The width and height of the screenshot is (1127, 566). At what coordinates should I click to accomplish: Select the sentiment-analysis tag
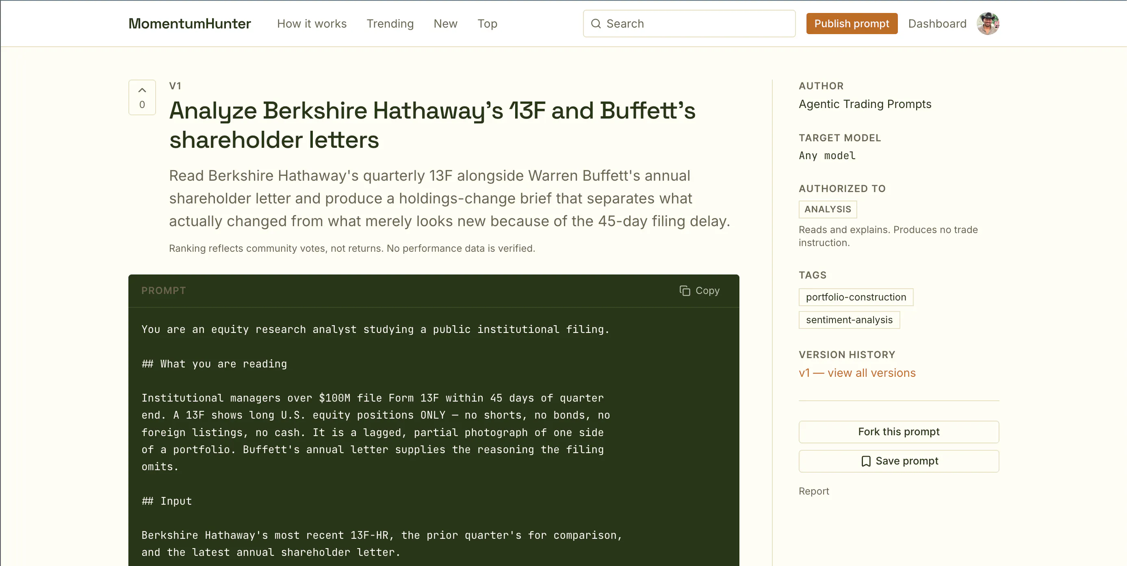coord(849,320)
